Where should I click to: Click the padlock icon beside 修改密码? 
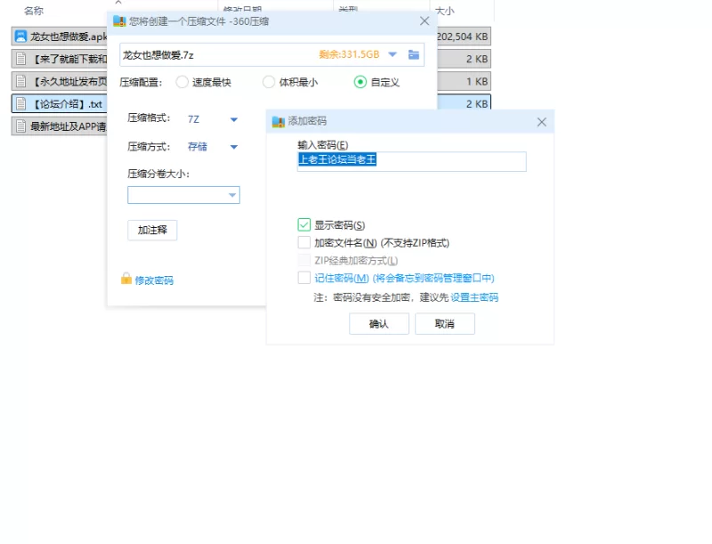(x=126, y=279)
